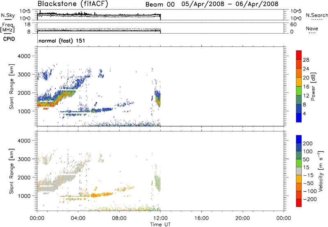Select the "N.Sky" legend label
The width and height of the screenshot is (328, 227).
8,15
